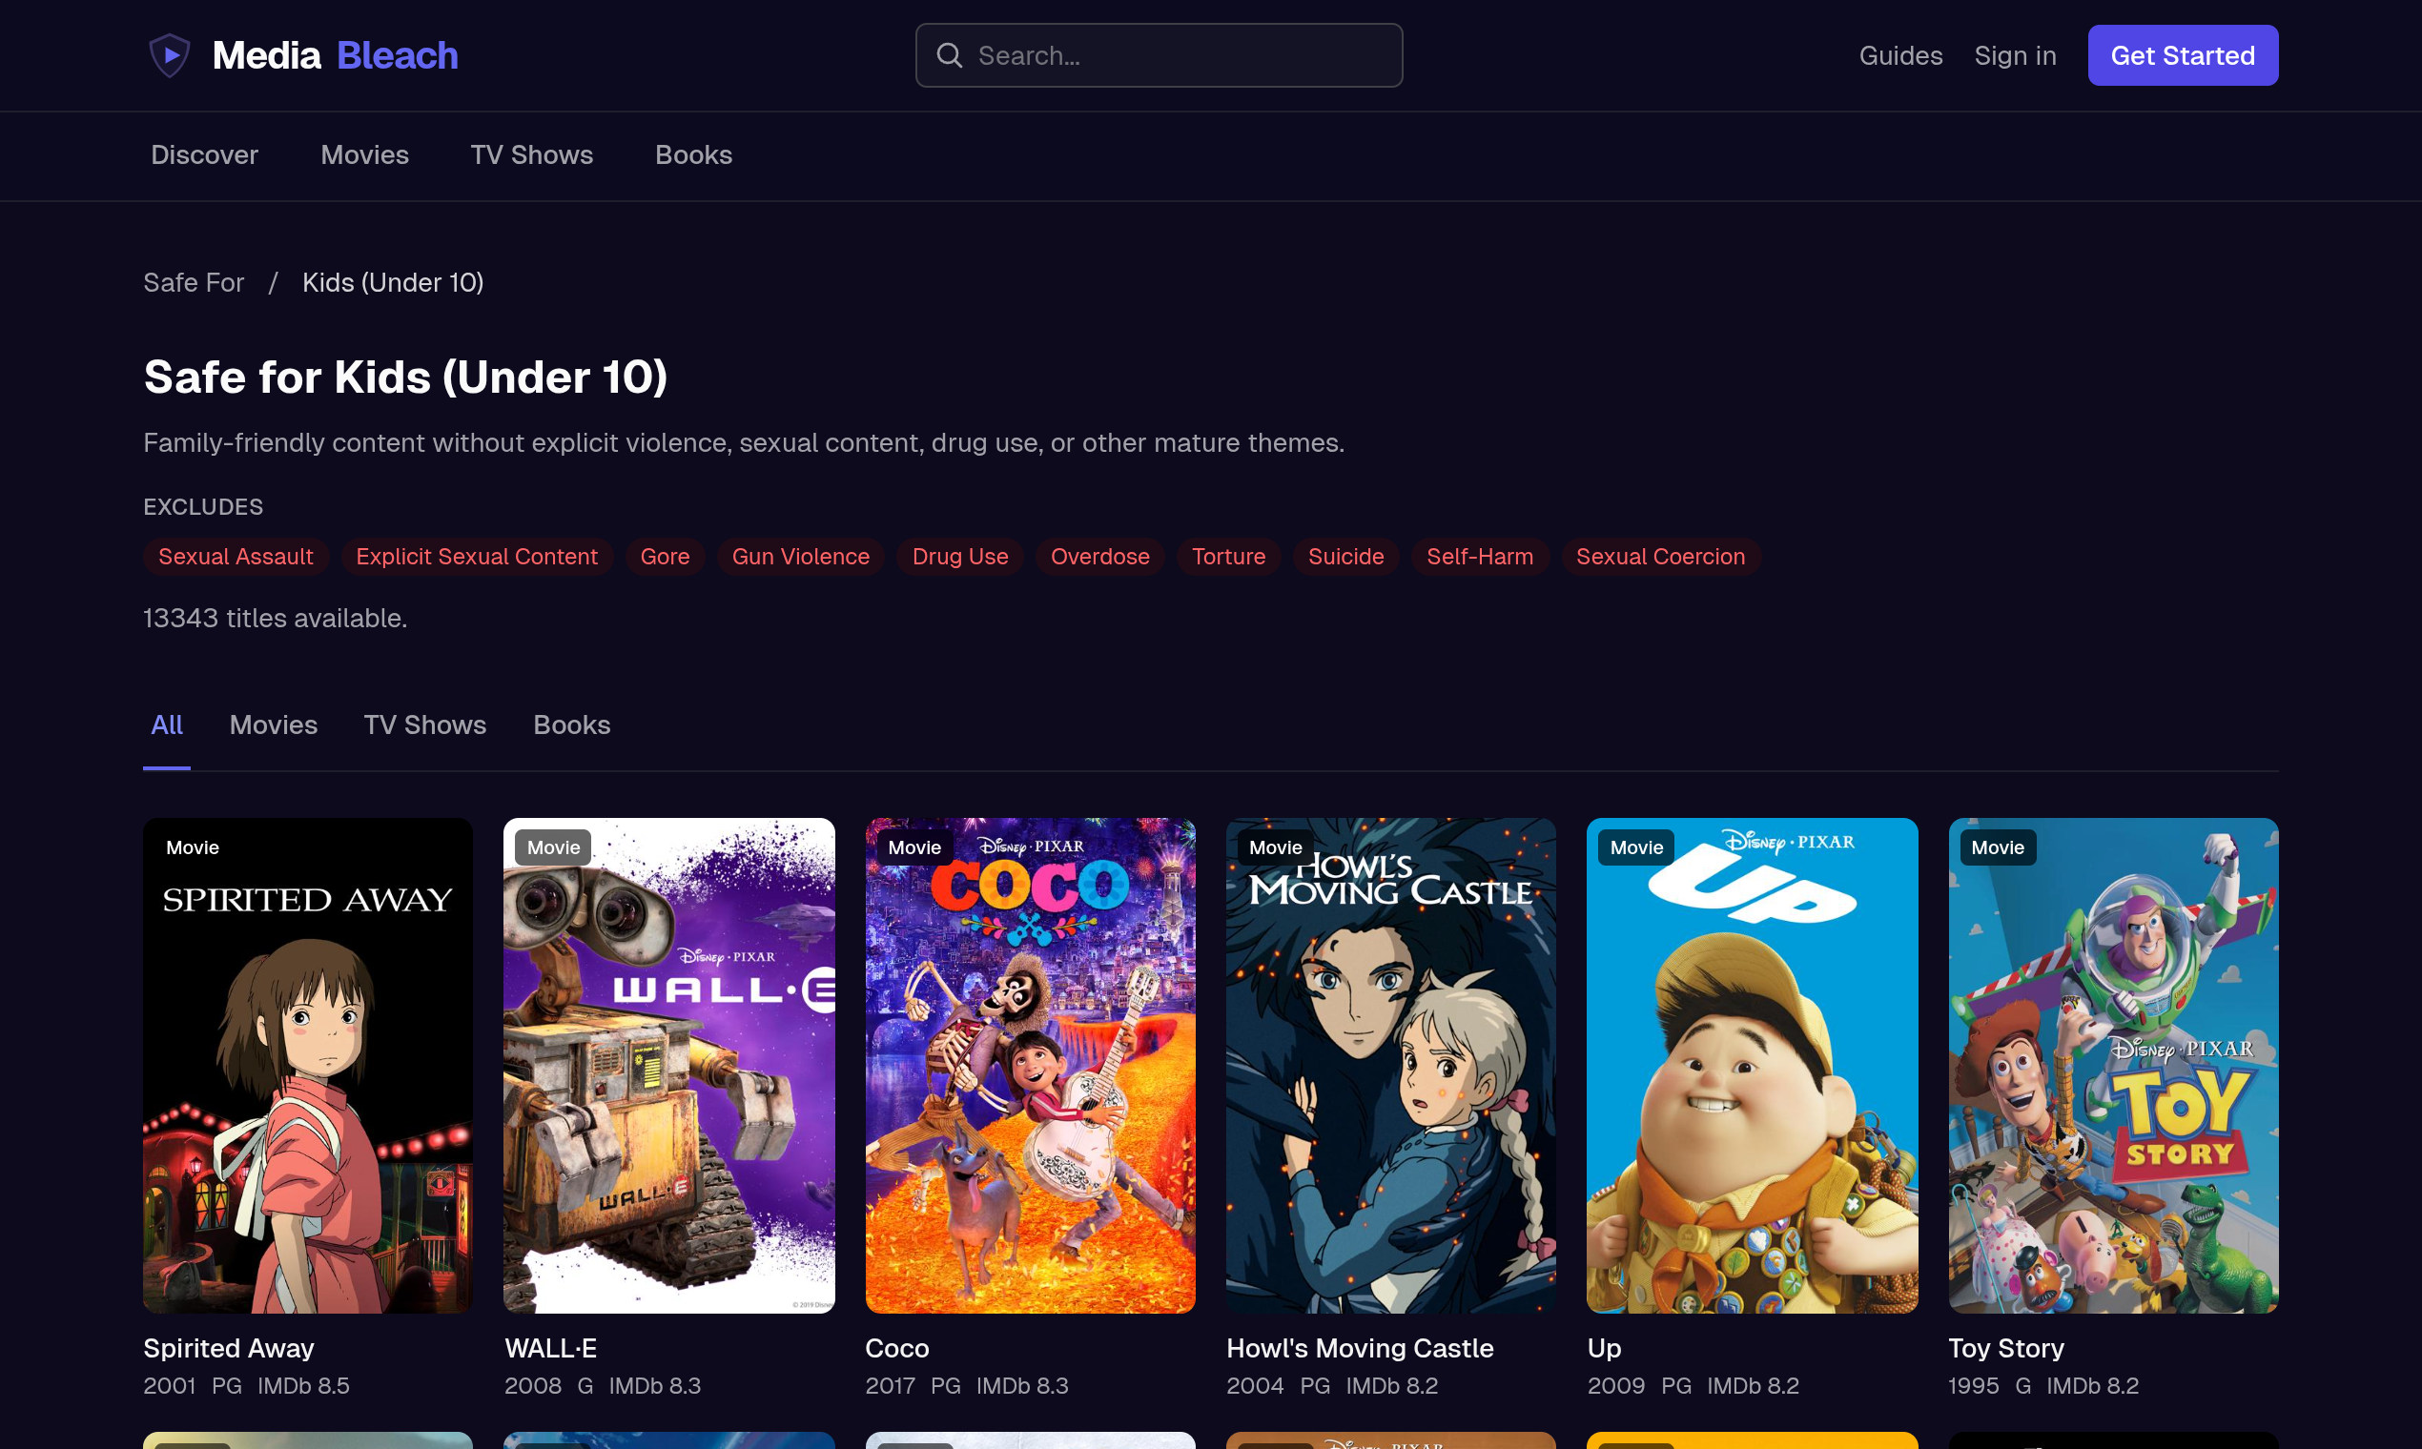Screen dimensions: 2422x1449
Task: Click the search input field
Action: (x=1159, y=55)
